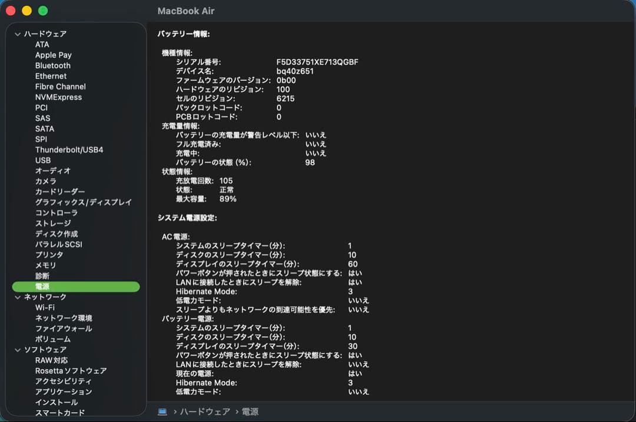636x422 pixels.
Task: Click the yellow minimize window button
Action: tap(26, 11)
